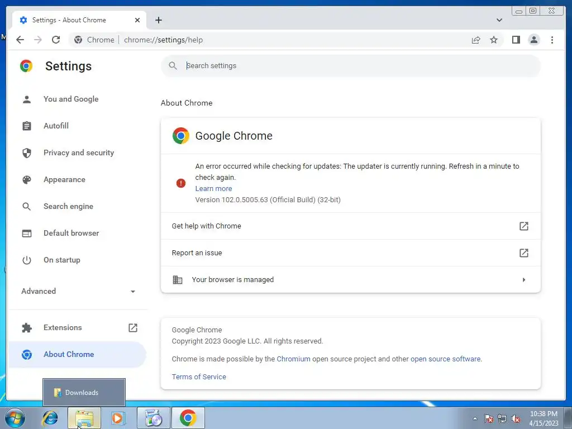
Task: Click external link icon for Report an issue
Action: click(524, 253)
